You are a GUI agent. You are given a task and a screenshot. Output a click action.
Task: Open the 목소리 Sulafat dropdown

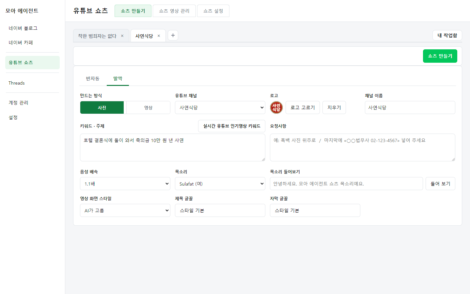[x=220, y=184]
